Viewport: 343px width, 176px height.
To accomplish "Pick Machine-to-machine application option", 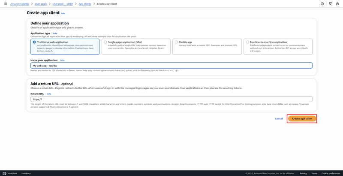I will pos(247,42).
